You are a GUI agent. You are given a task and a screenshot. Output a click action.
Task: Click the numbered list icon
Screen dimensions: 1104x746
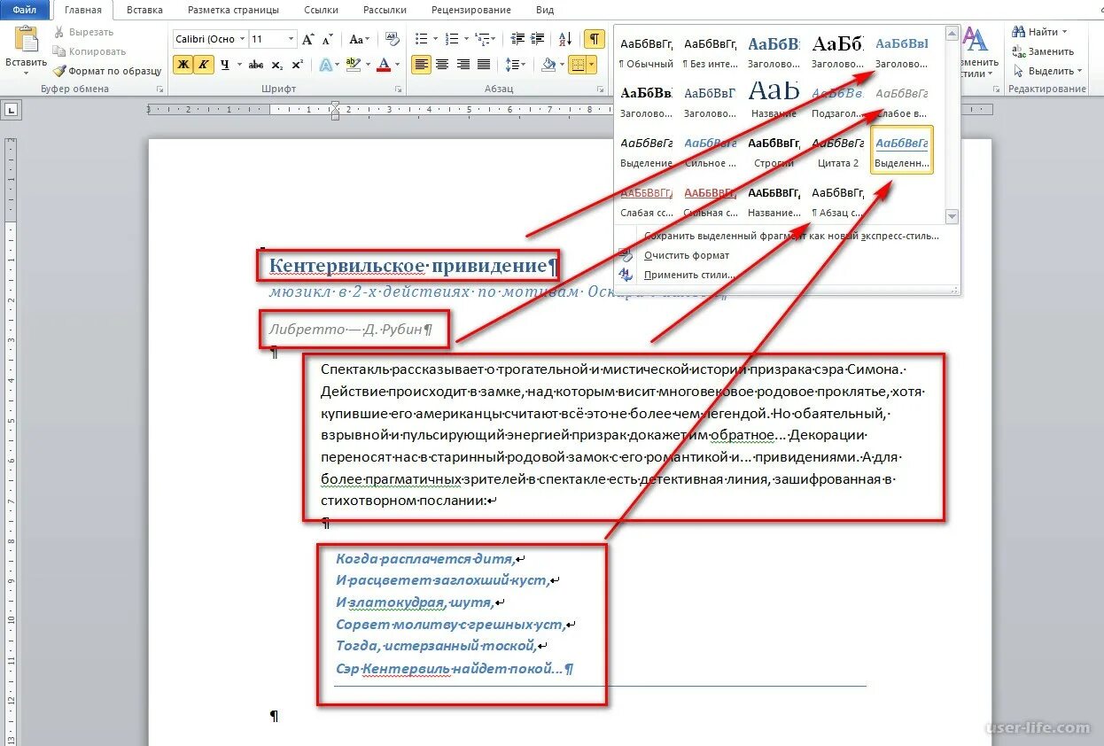tap(451, 40)
